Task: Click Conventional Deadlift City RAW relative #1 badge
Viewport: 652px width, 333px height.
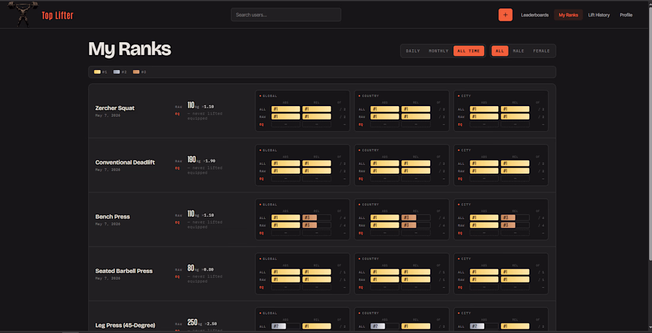Action: coord(515,171)
